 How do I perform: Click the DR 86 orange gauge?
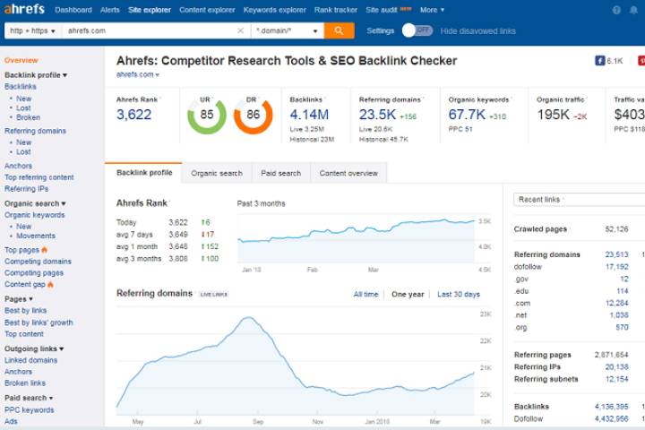point(253,116)
